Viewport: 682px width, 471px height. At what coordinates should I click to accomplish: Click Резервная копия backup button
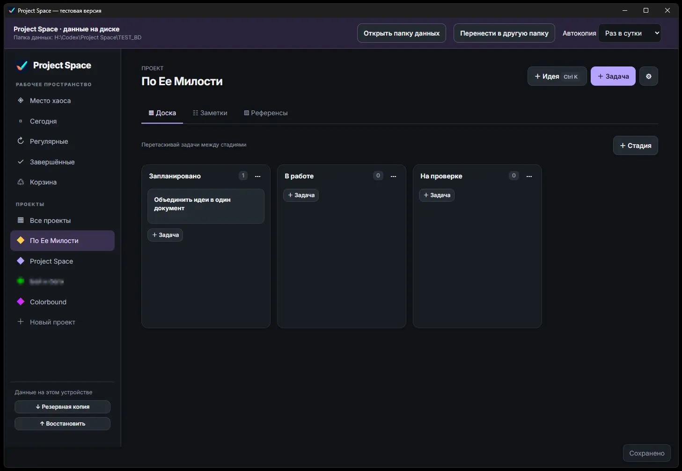(x=62, y=407)
